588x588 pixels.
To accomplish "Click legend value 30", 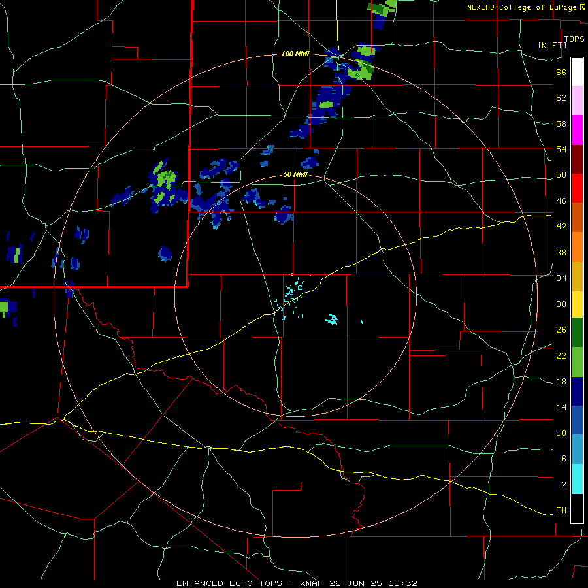I will pyautogui.click(x=561, y=304).
